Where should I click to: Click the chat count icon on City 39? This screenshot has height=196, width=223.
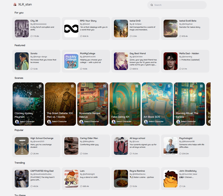32,36
